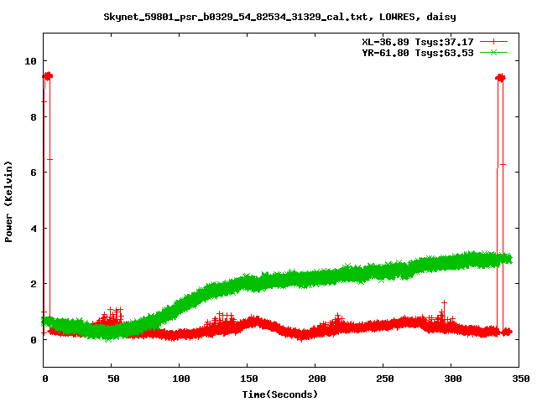Click x-axis tick label 350
The width and height of the screenshot is (537, 402).
click(x=520, y=379)
